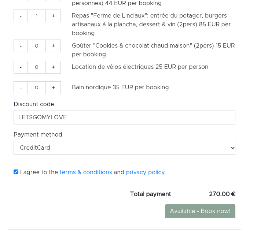Open the terms & conditions link
Viewport: 268px width, 235px height.
(x=86, y=172)
